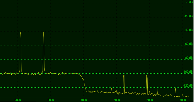The width and height of the screenshot is (194, 102).
Task: Select the -60 dB scale label
Action: tap(188, 44)
